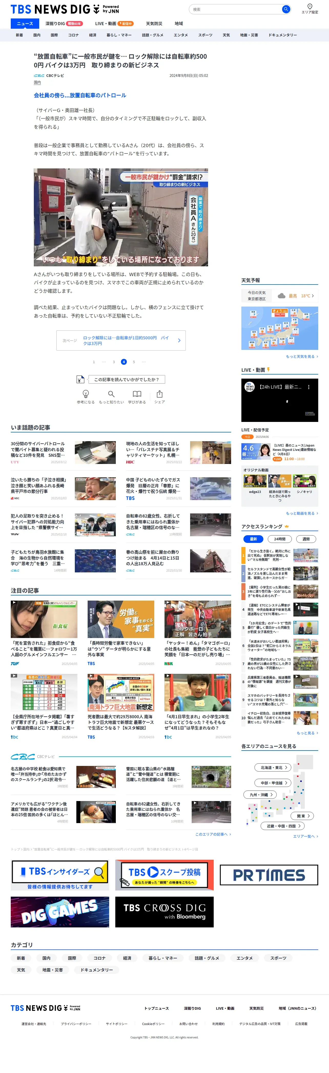329x1073 pixels.
Task: Click the blue search magnifier button
Action: click(x=286, y=9)
